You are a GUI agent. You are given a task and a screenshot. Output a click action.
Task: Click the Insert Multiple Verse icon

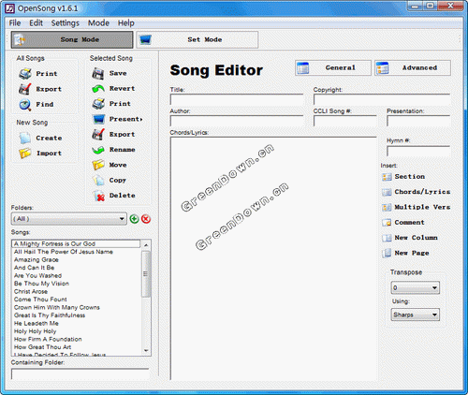click(x=387, y=207)
